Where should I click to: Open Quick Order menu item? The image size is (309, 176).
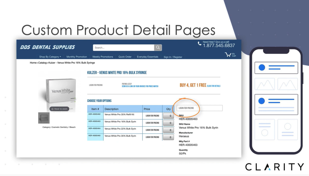click(125, 57)
